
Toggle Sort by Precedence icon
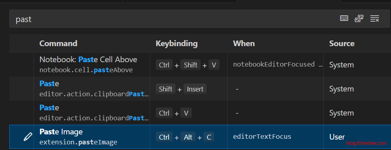(x=359, y=18)
